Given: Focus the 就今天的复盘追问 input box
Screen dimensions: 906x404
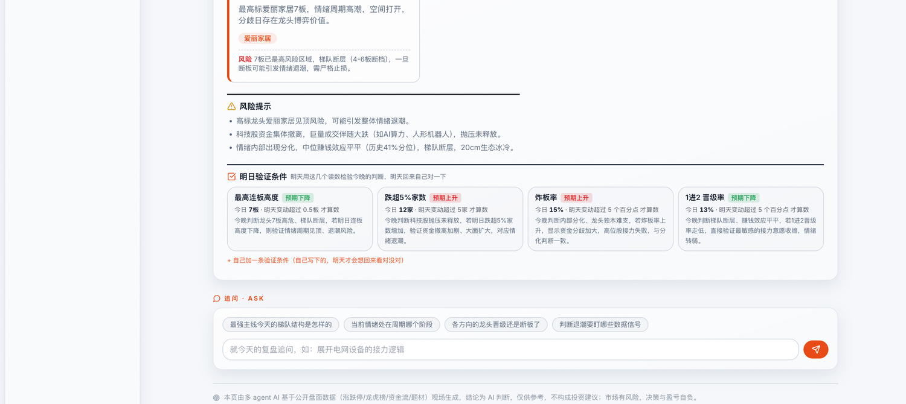Looking at the screenshot, I should (510, 349).
